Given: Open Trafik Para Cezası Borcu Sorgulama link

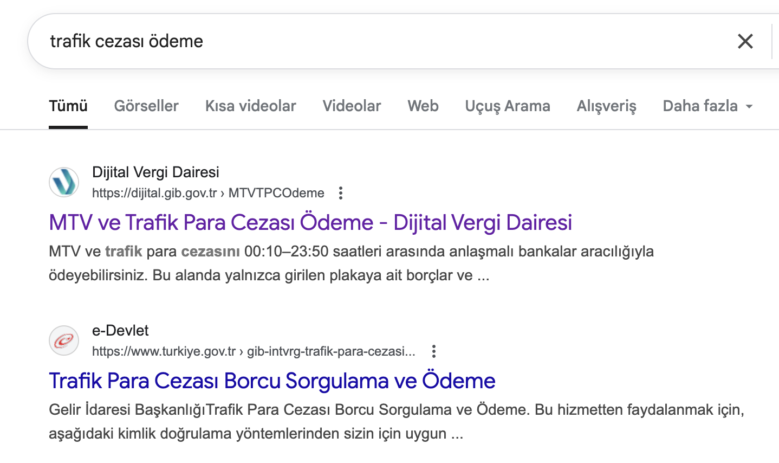Looking at the screenshot, I should [272, 381].
